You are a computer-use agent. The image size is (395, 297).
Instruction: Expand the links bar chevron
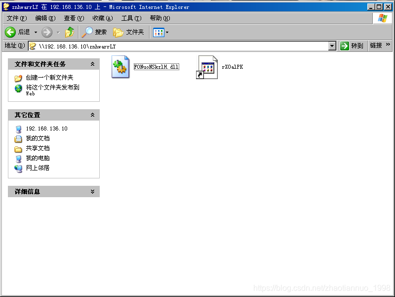pyautogui.click(x=388, y=44)
